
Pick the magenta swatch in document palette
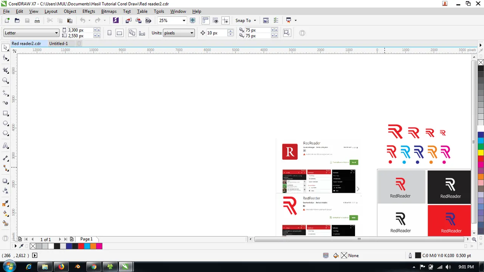pyautogui.click(x=99, y=246)
